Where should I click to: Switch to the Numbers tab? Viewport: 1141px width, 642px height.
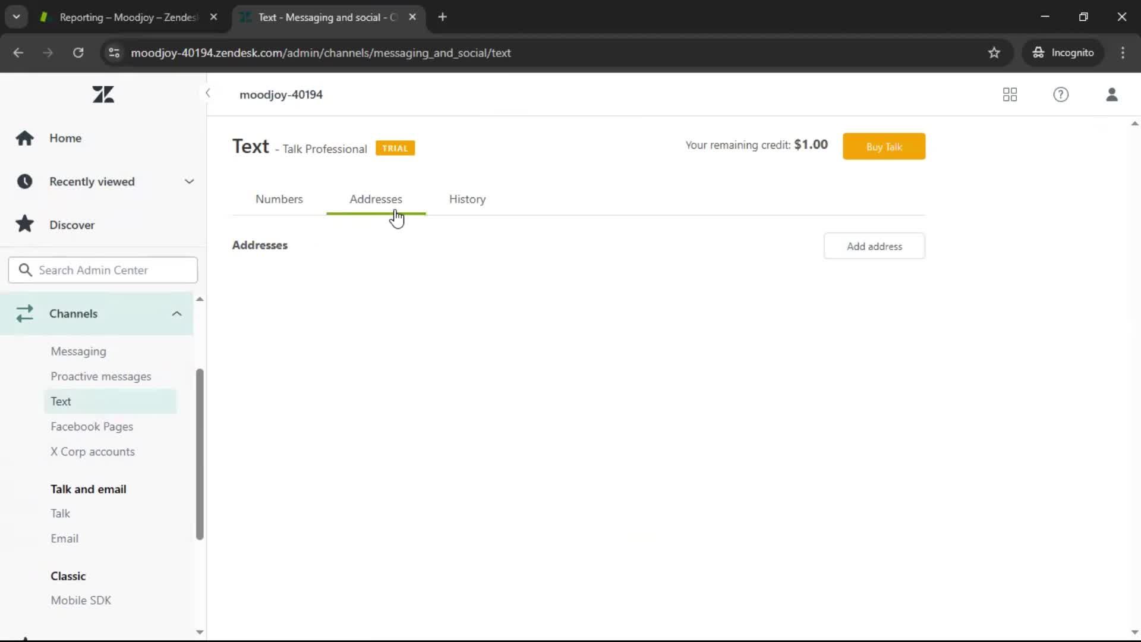279,199
